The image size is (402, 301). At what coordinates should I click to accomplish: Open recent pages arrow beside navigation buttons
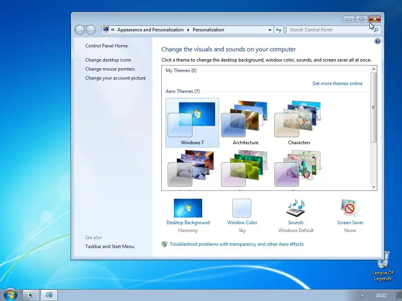pyautogui.click(x=99, y=30)
